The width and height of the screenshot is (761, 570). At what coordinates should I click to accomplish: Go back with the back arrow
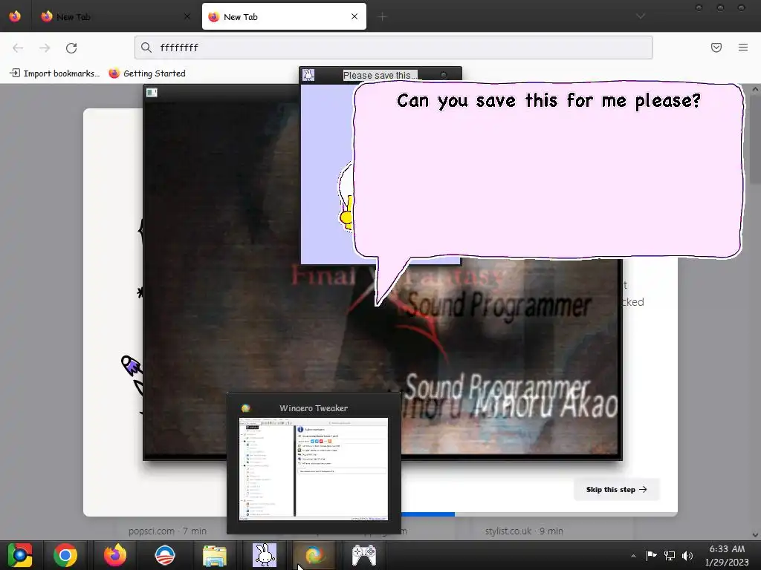[18, 47]
